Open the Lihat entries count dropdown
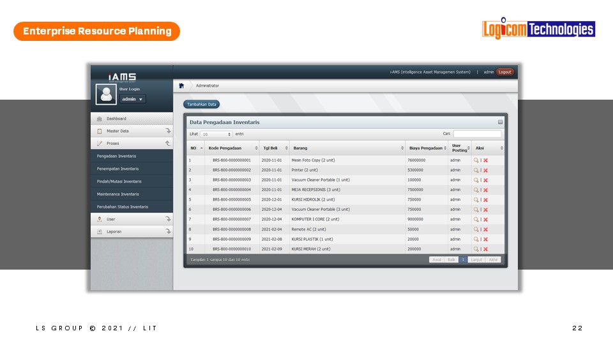 pyautogui.click(x=216, y=134)
